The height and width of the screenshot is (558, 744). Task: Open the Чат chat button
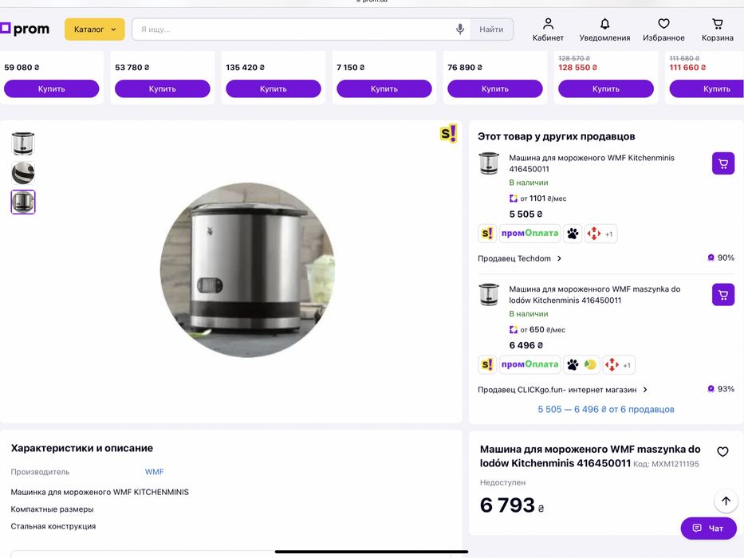point(708,528)
